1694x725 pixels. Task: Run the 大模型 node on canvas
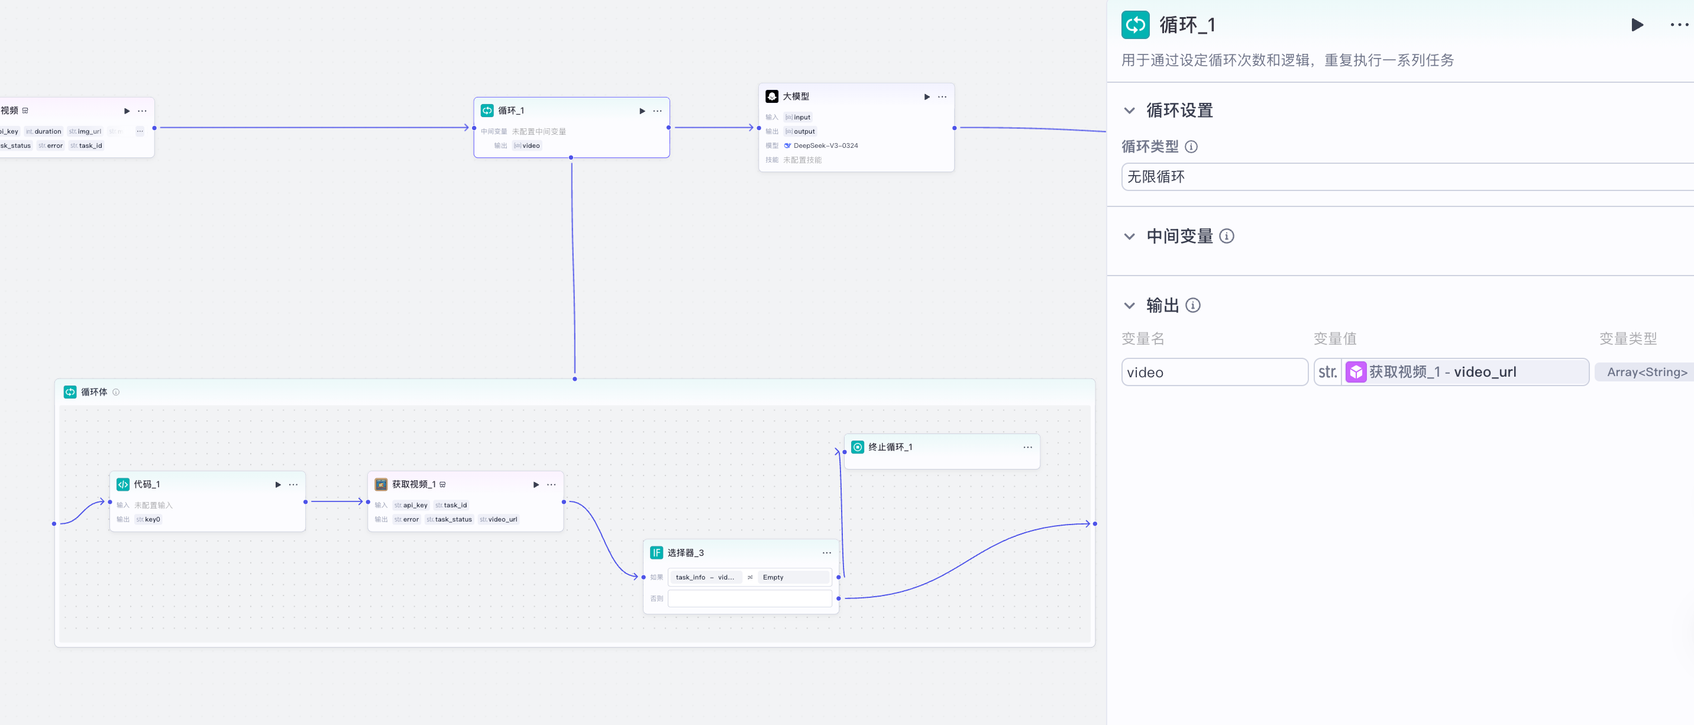[x=927, y=96]
